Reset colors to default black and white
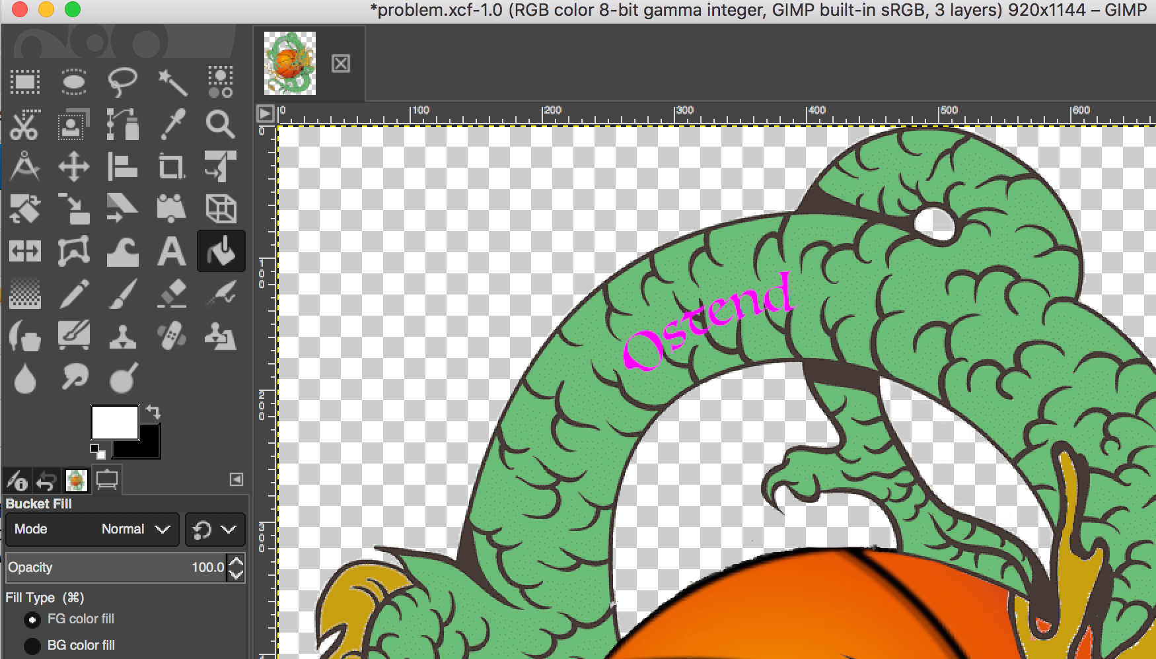 pos(97,452)
